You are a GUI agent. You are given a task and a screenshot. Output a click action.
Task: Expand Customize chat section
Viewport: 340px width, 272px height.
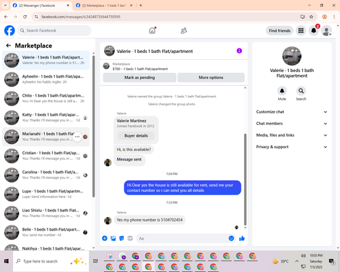[292, 112]
